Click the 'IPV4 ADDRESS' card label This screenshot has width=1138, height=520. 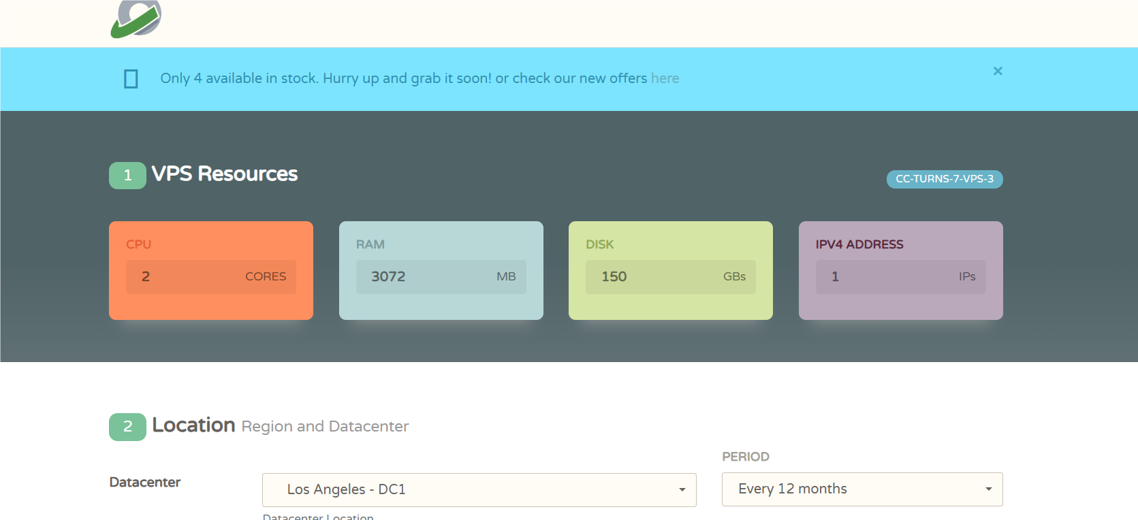tap(859, 244)
